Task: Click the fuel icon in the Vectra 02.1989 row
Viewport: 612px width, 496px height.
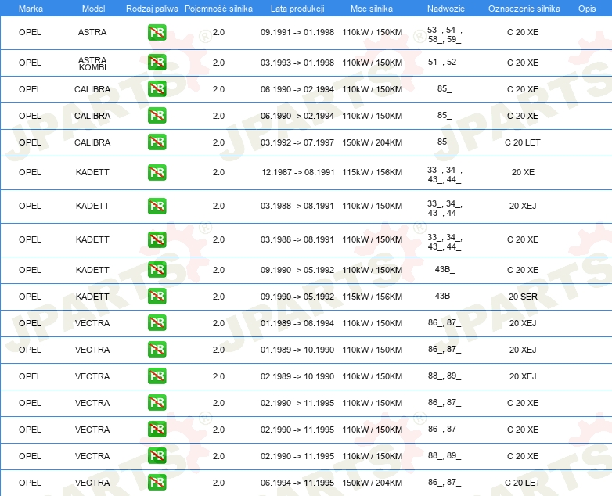Action: 157,376
